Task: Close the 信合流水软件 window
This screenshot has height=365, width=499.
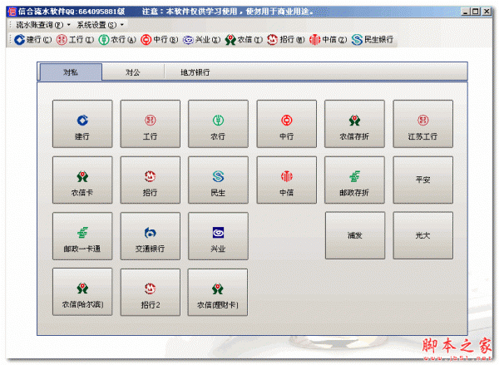Action: (487, 12)
